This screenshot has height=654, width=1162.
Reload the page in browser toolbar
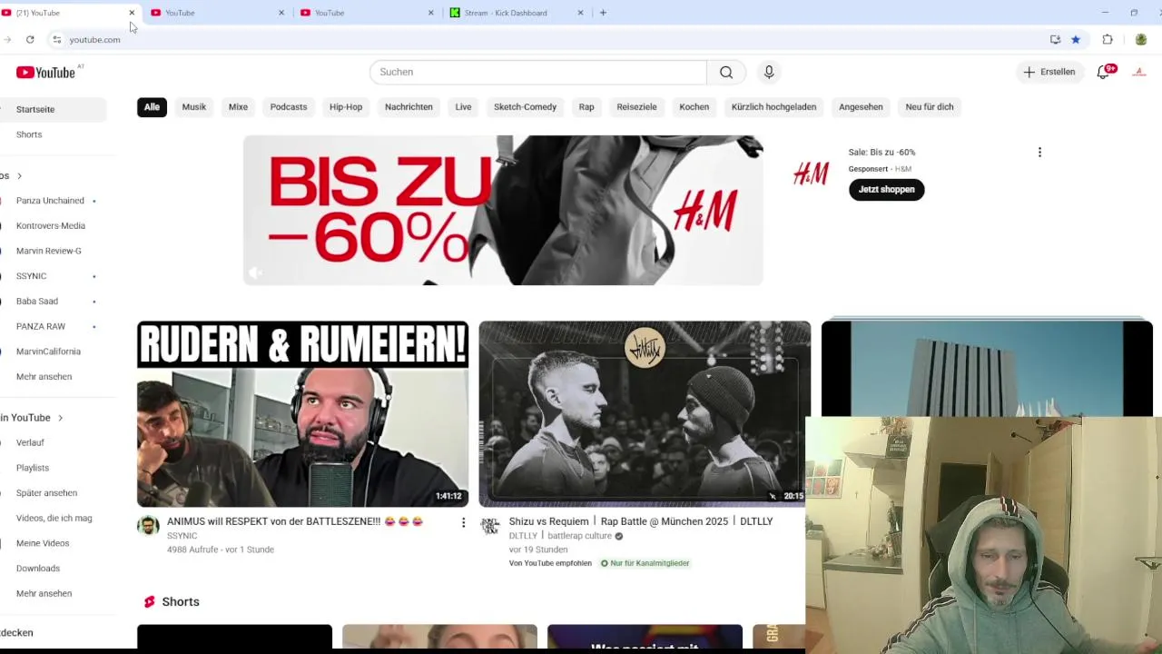coord(30,39)
